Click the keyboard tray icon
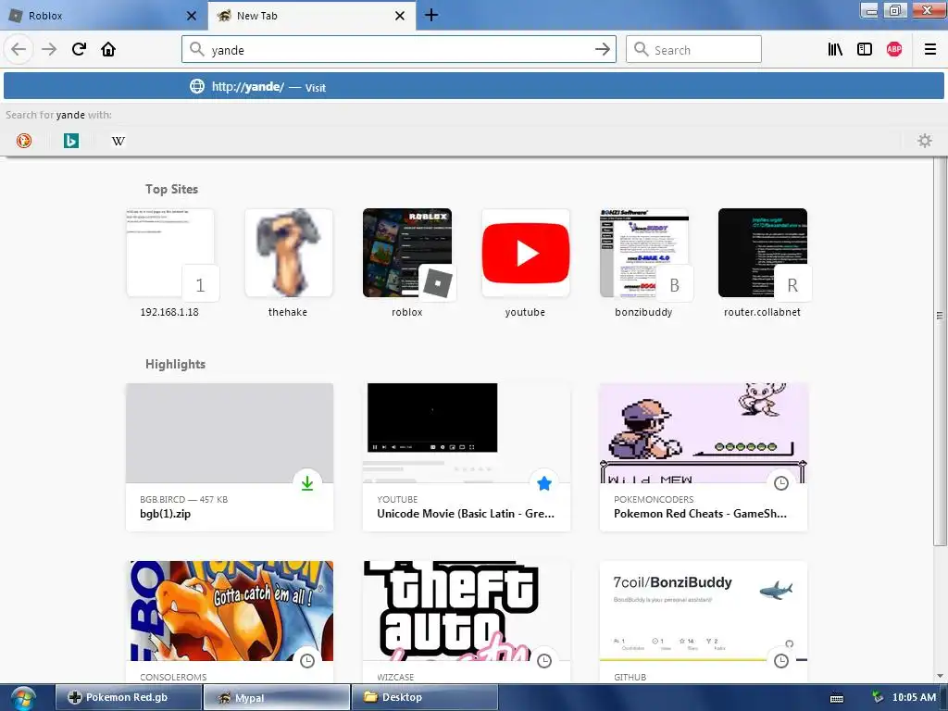 click(x=837, y=698)
